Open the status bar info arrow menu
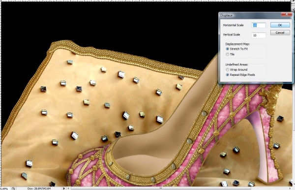 click(x=64, y=189)
